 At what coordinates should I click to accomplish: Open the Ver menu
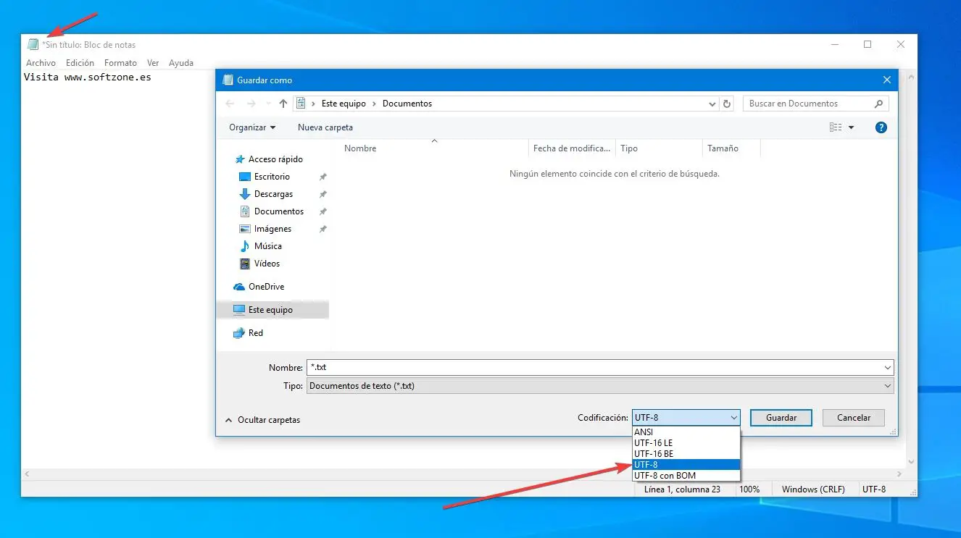coord(153,63)
